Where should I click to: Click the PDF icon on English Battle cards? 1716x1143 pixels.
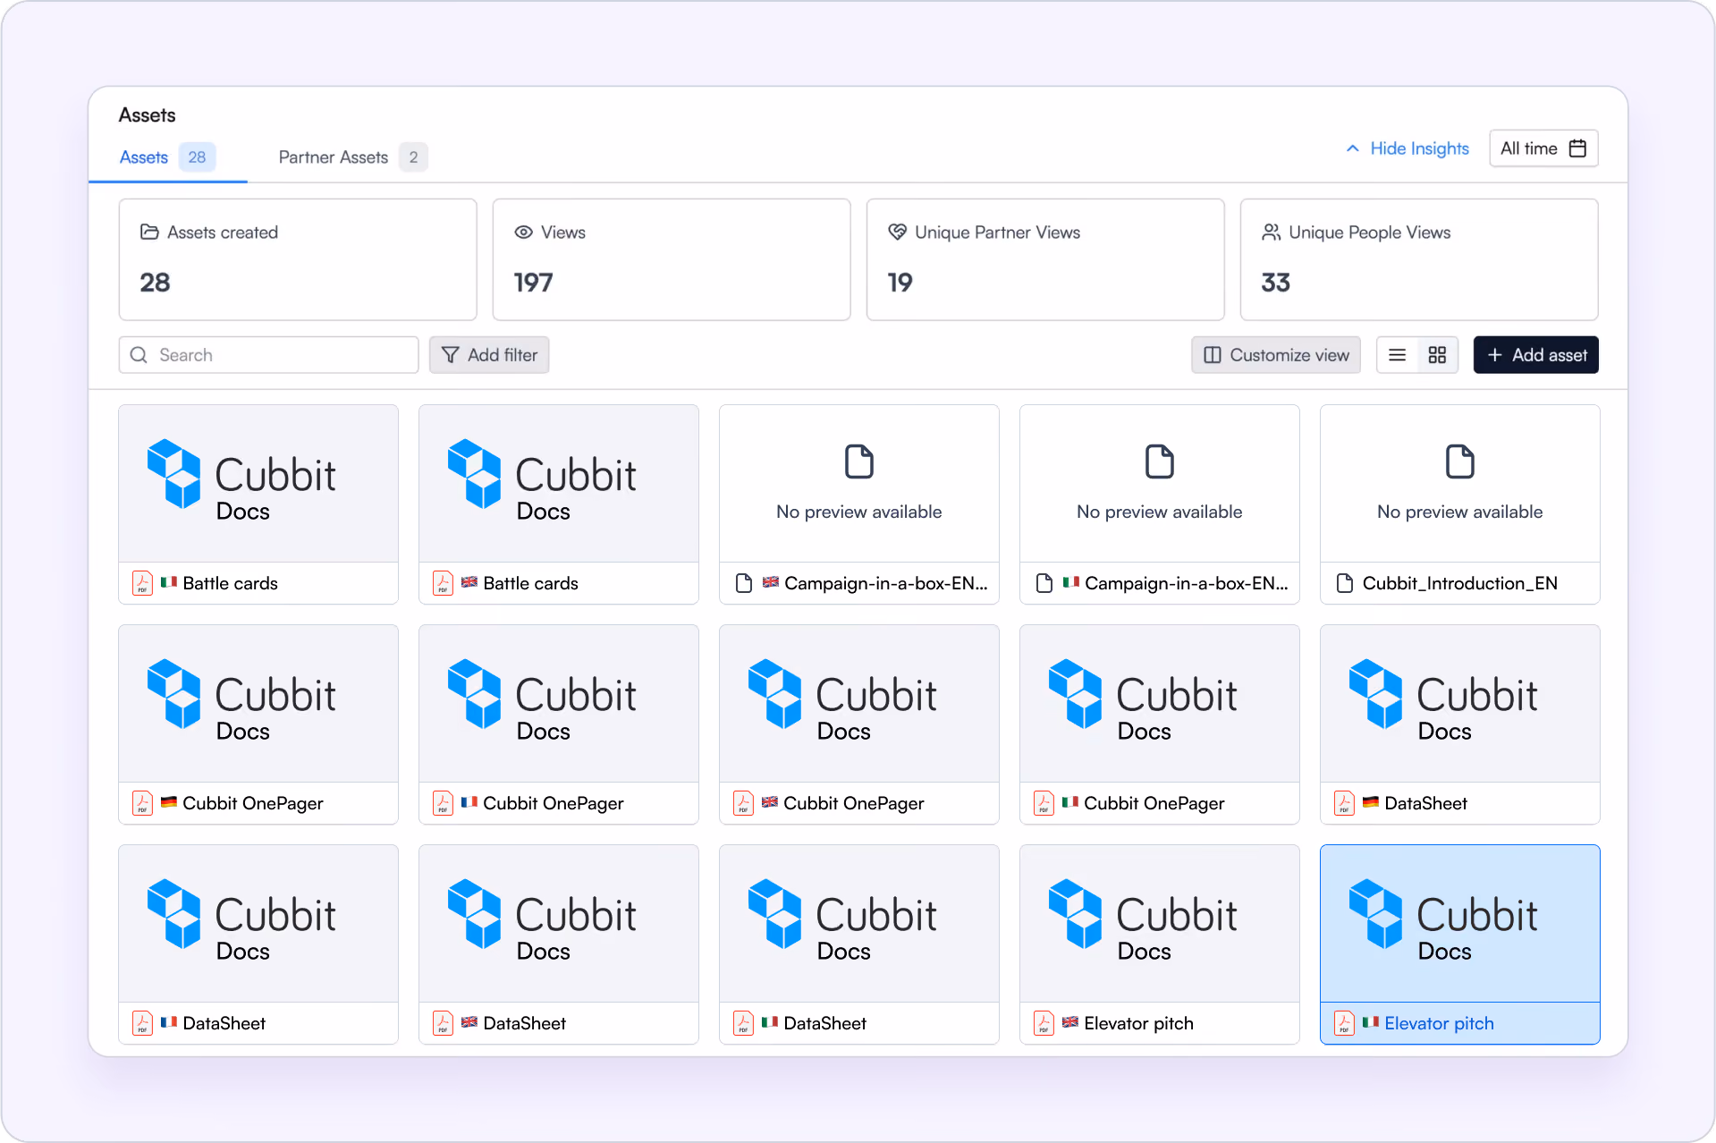click(443, 583)
